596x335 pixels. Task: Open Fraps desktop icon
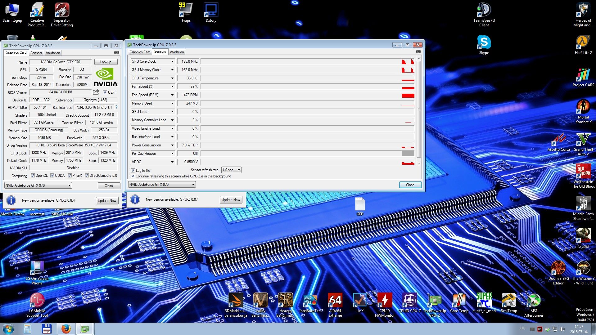[186, 13]
